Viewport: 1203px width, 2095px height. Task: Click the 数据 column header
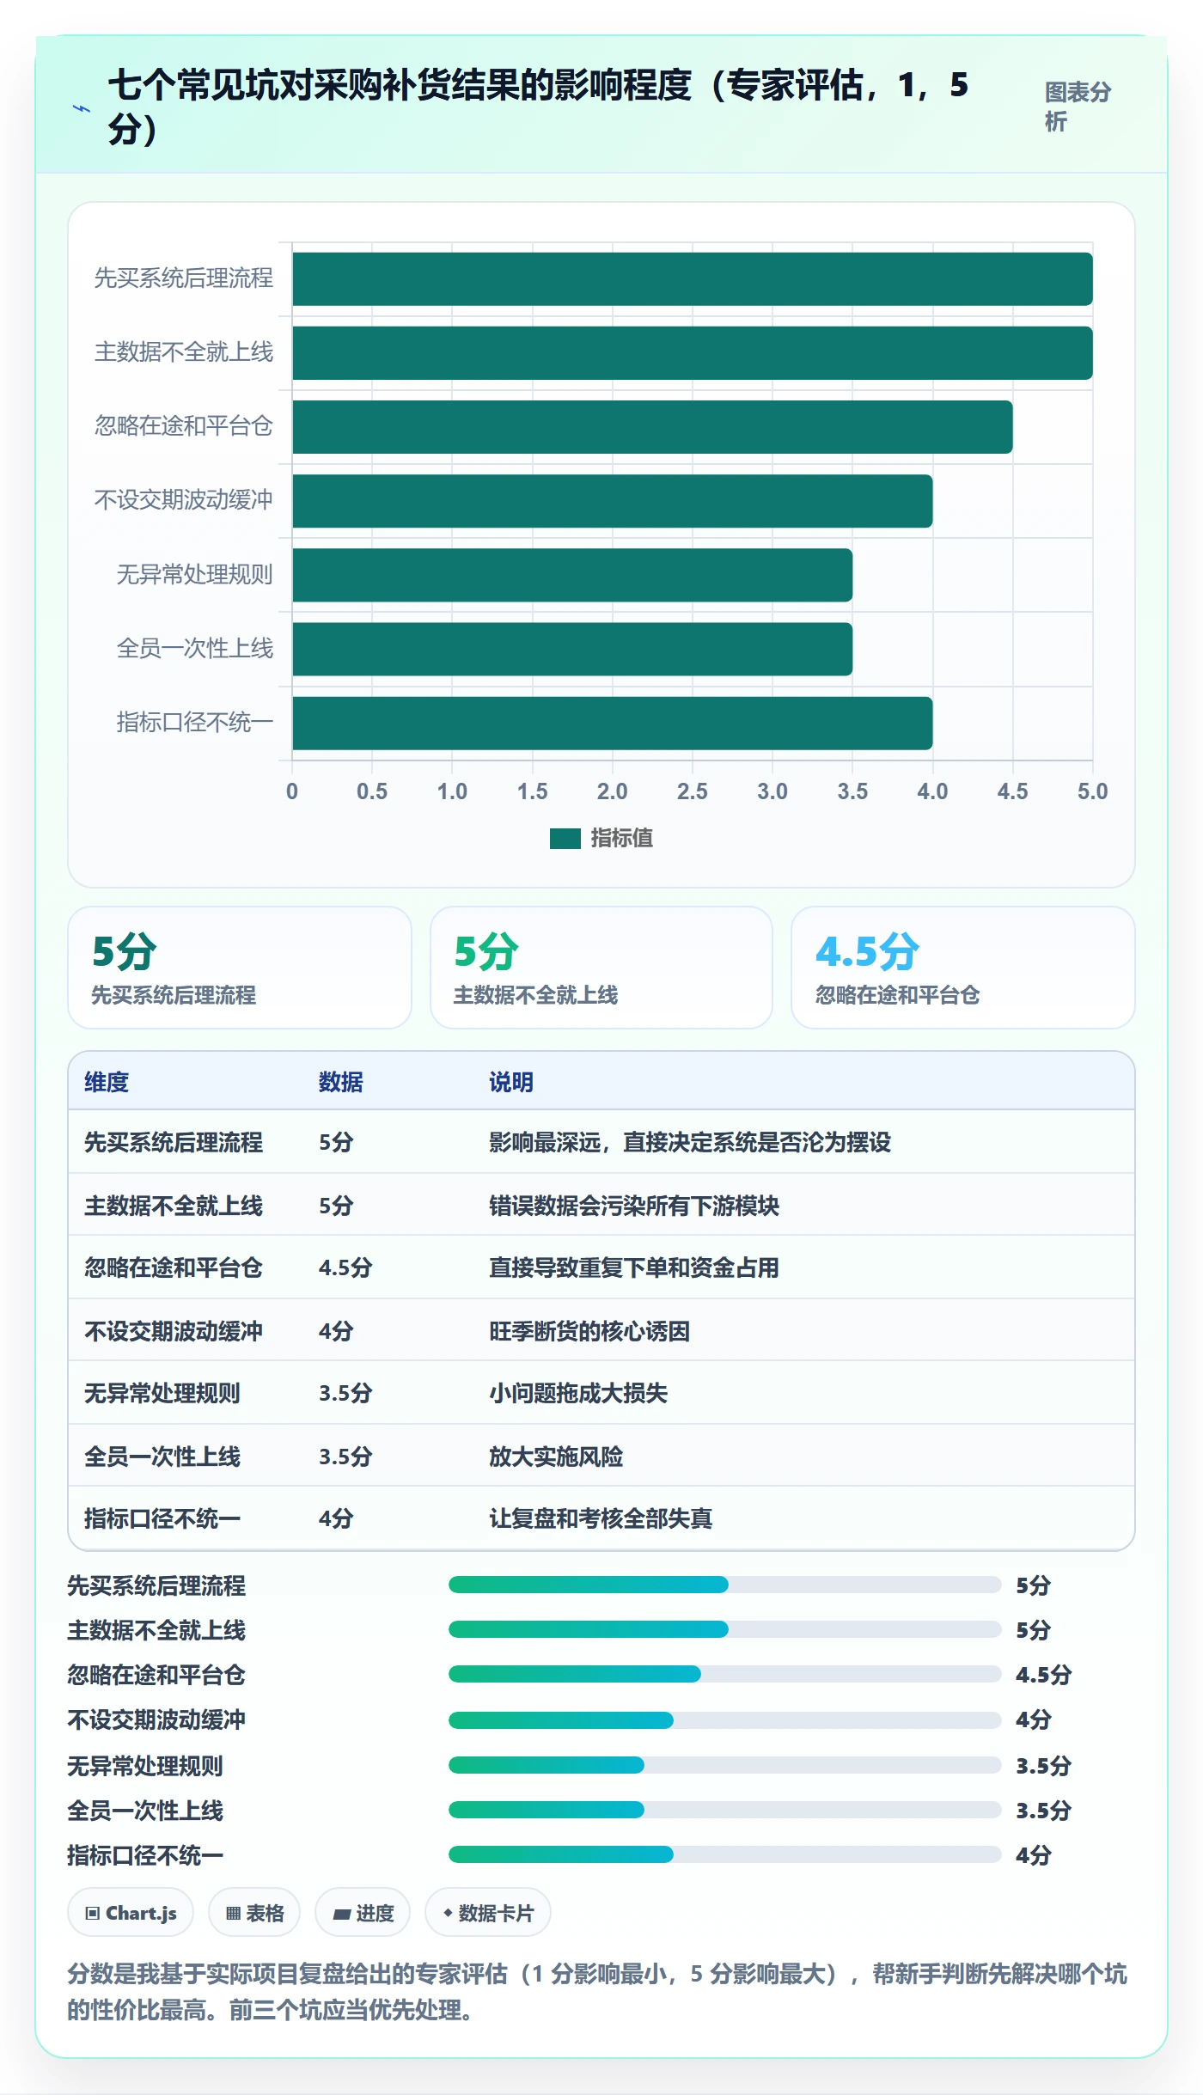[x=341, y=1082]
